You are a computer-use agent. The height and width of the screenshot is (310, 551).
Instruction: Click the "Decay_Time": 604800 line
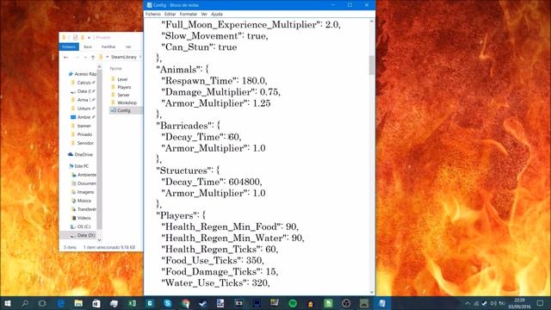212,182
